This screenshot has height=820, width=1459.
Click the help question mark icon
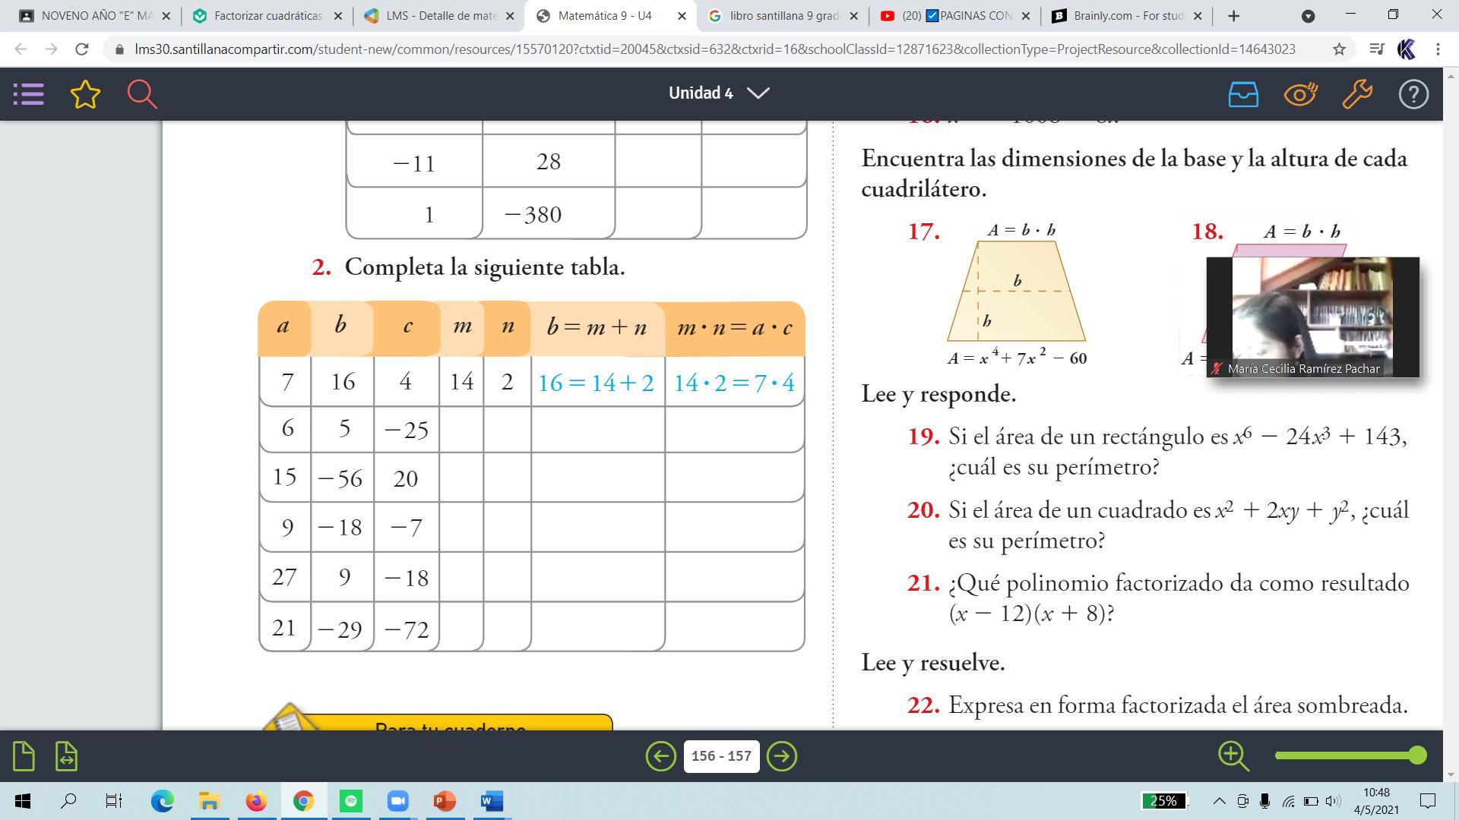(1413, 94)
